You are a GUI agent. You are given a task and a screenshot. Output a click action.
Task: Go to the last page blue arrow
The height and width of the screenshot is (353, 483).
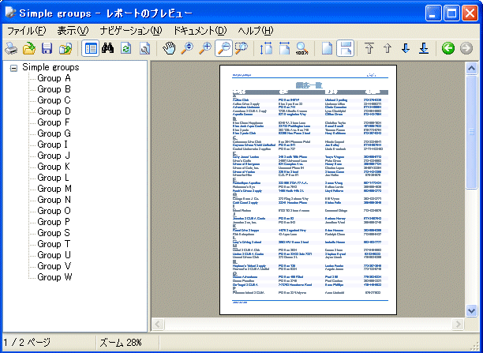[x=424, y=48]
